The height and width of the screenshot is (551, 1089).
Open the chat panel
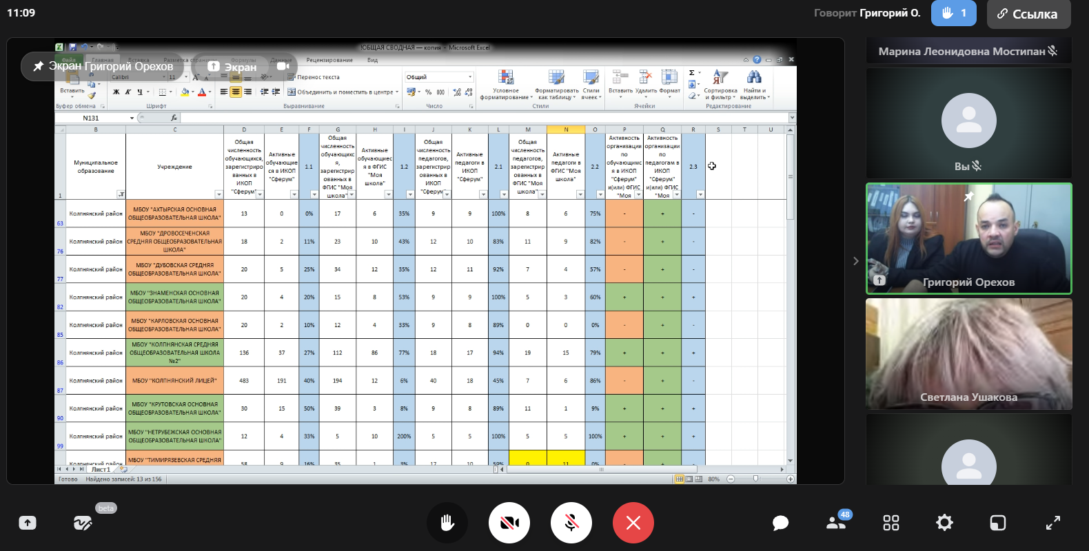[x=780, y=523]
